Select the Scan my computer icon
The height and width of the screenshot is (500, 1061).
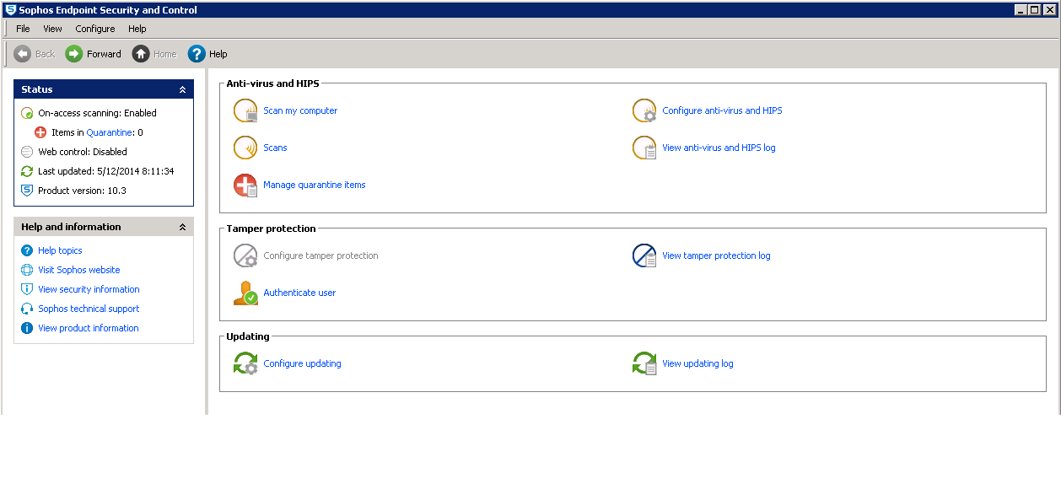coord(245,110)
